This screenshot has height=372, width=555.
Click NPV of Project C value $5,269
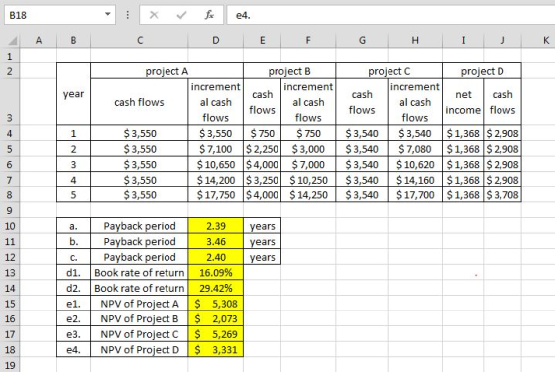click(x=216, y=334)
